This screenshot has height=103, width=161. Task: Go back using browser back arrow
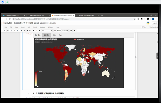point(3,19)
